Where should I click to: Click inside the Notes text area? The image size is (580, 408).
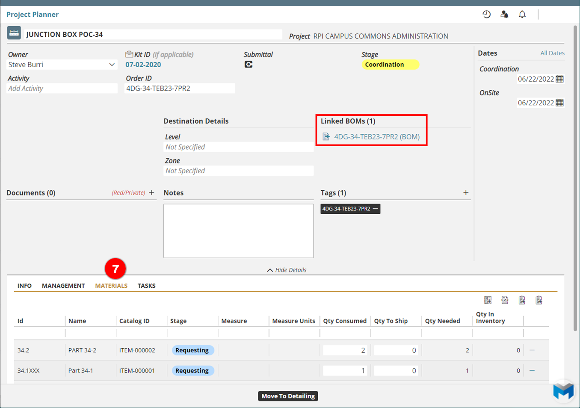238,231
